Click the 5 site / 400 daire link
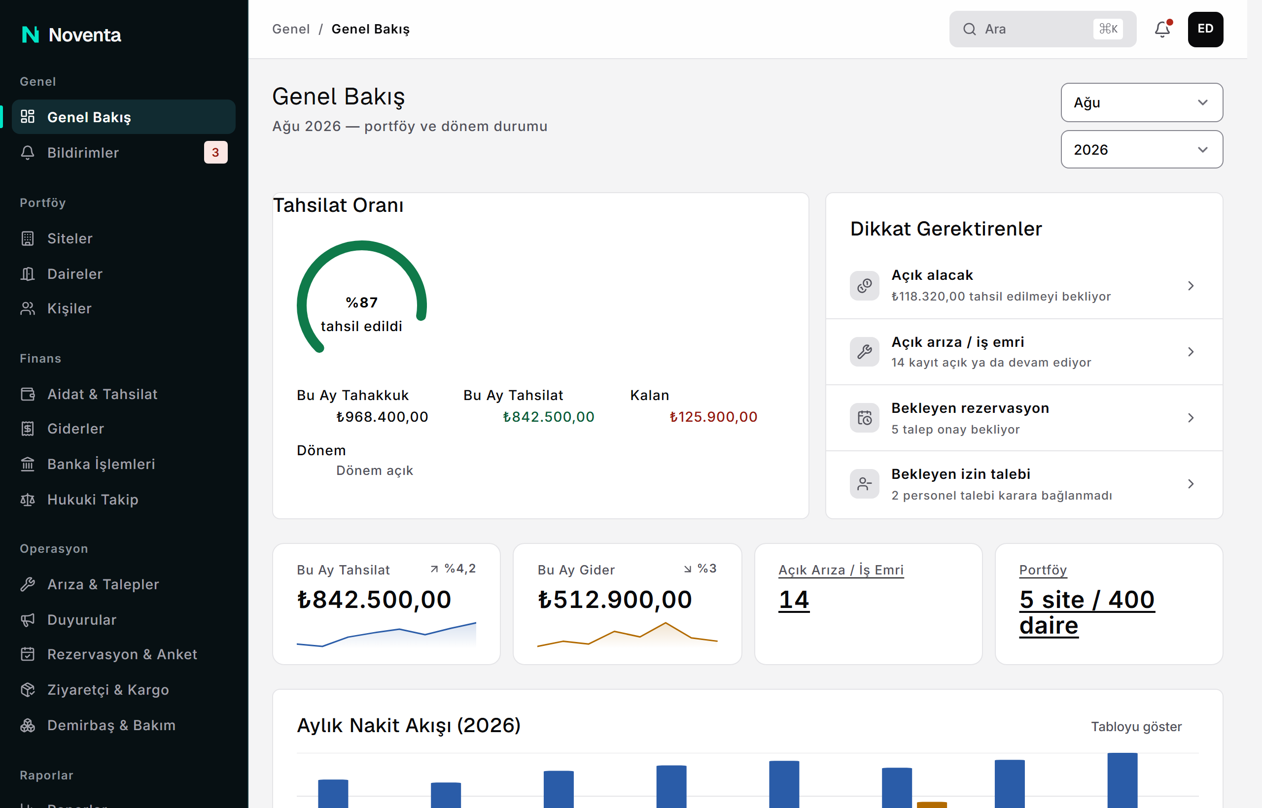Image resolution: width=1262 pixels, height=808 pixels. pos(1087,612)
